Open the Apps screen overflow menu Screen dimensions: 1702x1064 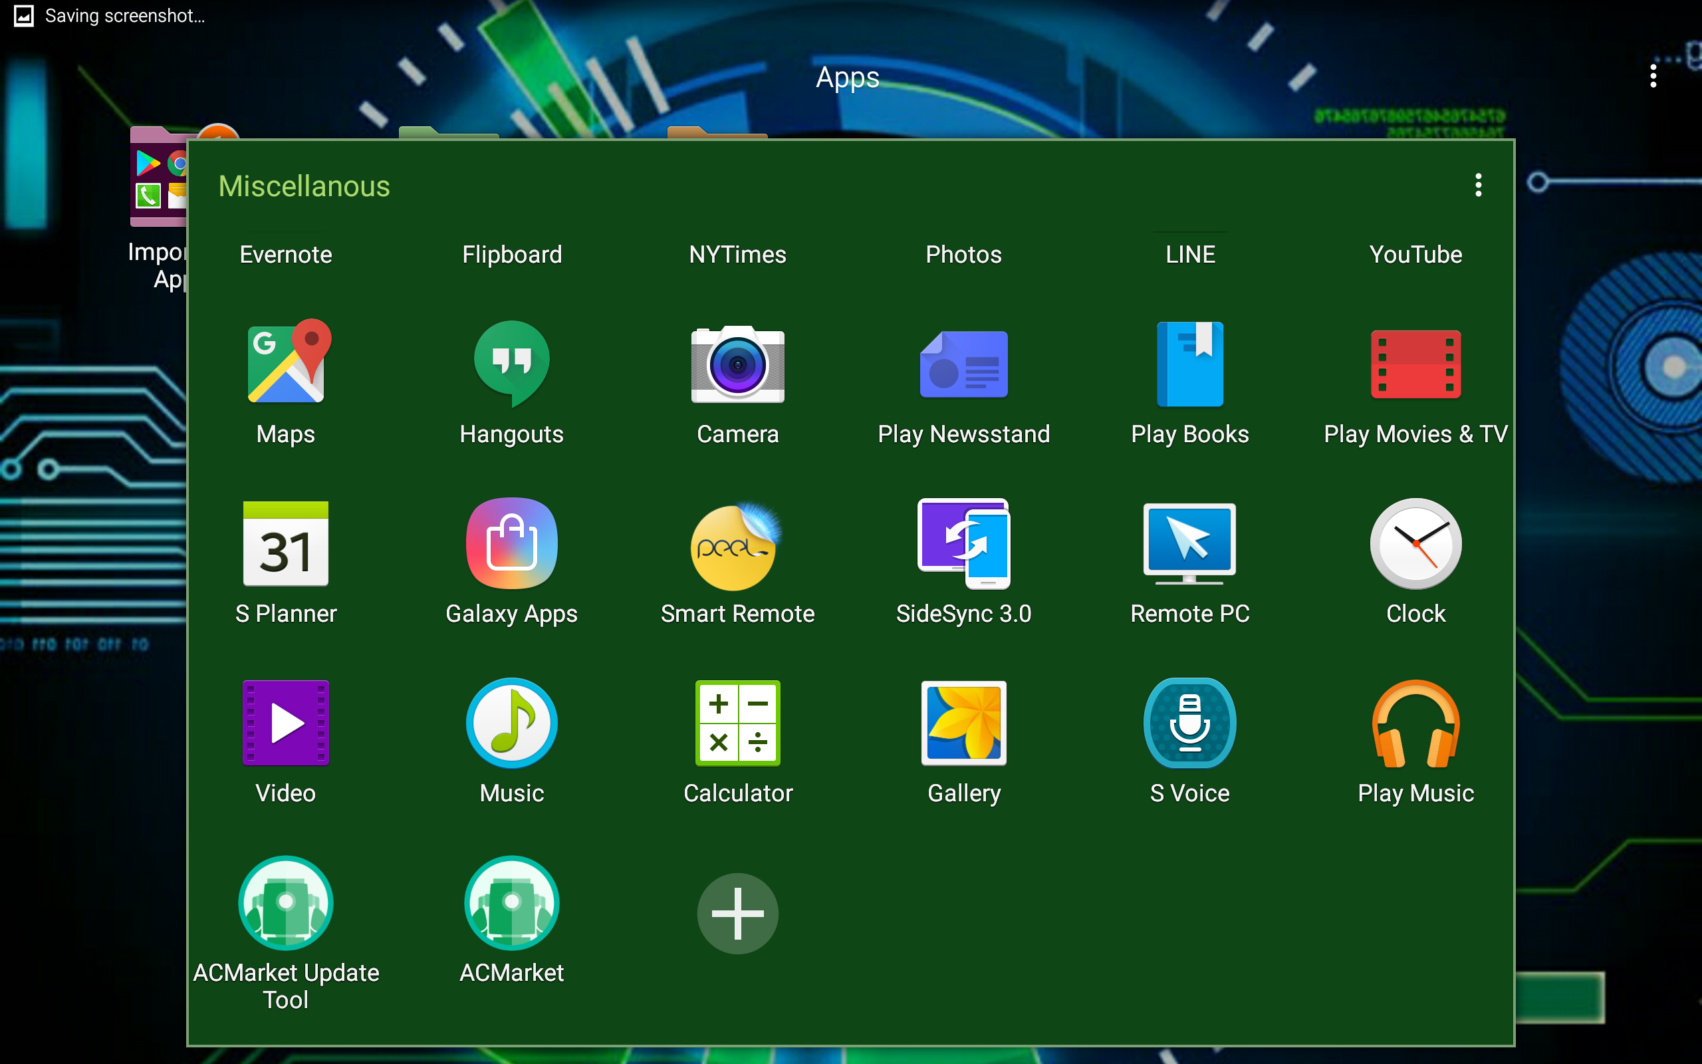[1653, 76]
